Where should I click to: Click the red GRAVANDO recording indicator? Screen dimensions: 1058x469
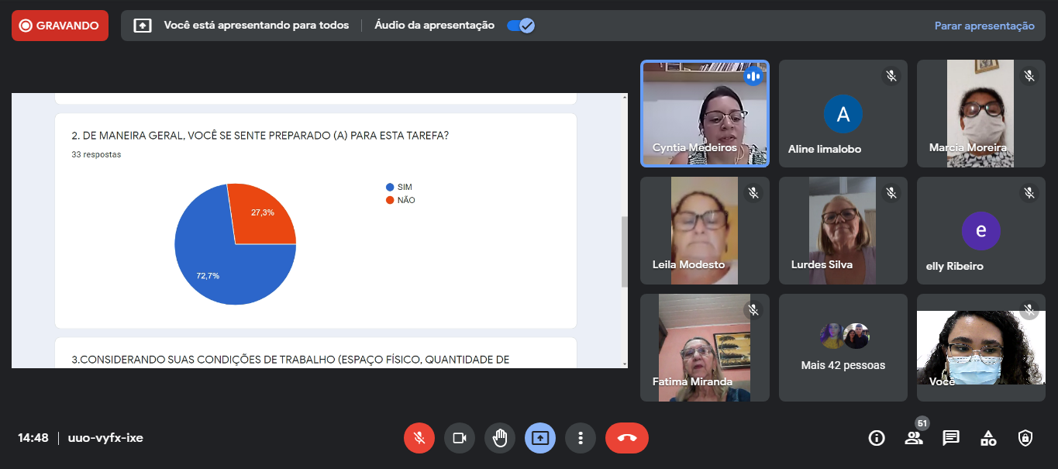60,26
